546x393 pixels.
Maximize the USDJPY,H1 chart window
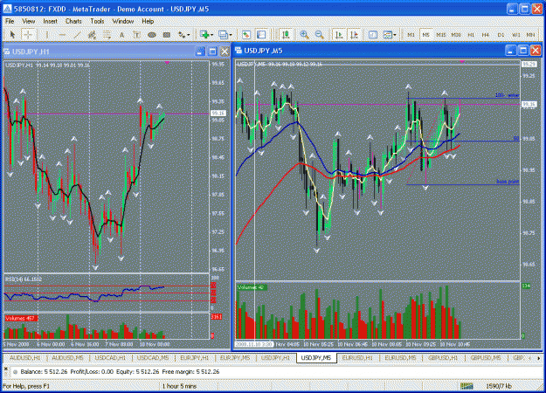[x=212, y=52]
